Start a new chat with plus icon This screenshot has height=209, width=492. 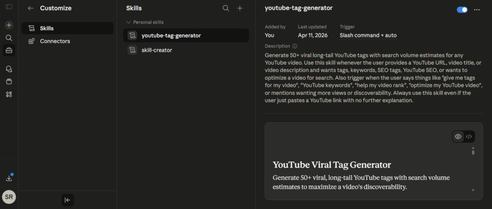point(9,25)
